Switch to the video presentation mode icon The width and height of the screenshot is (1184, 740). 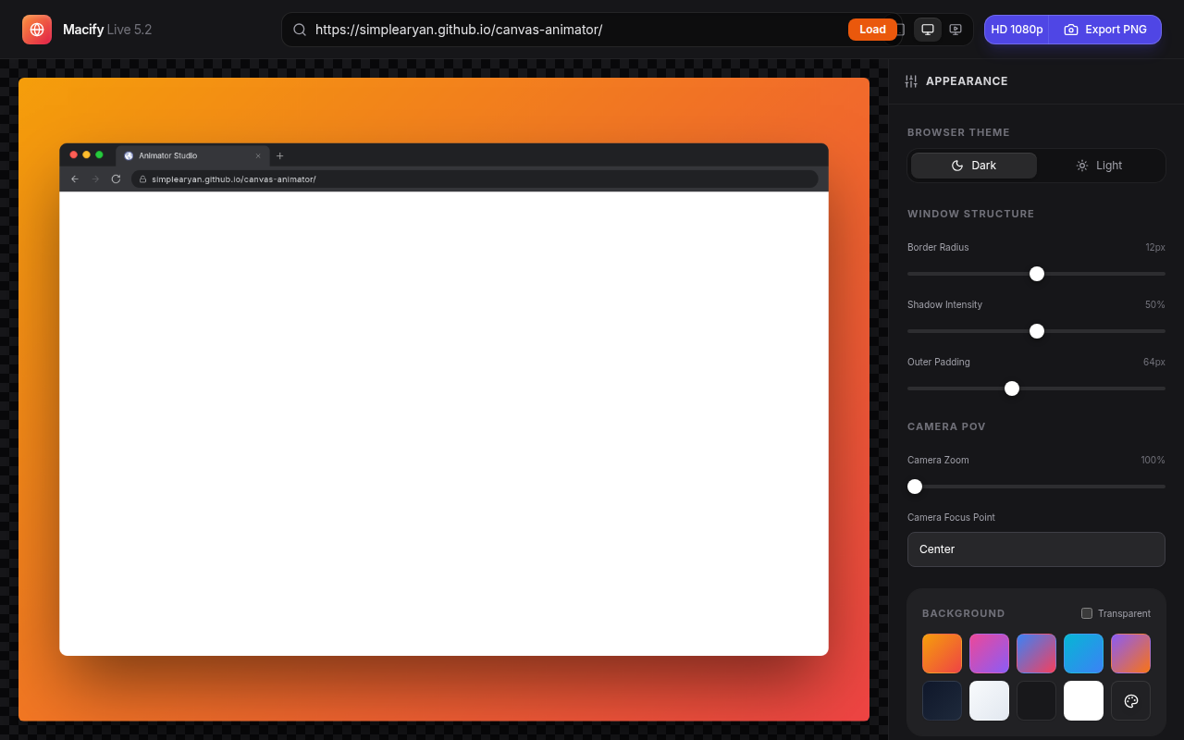coord(956,30)
